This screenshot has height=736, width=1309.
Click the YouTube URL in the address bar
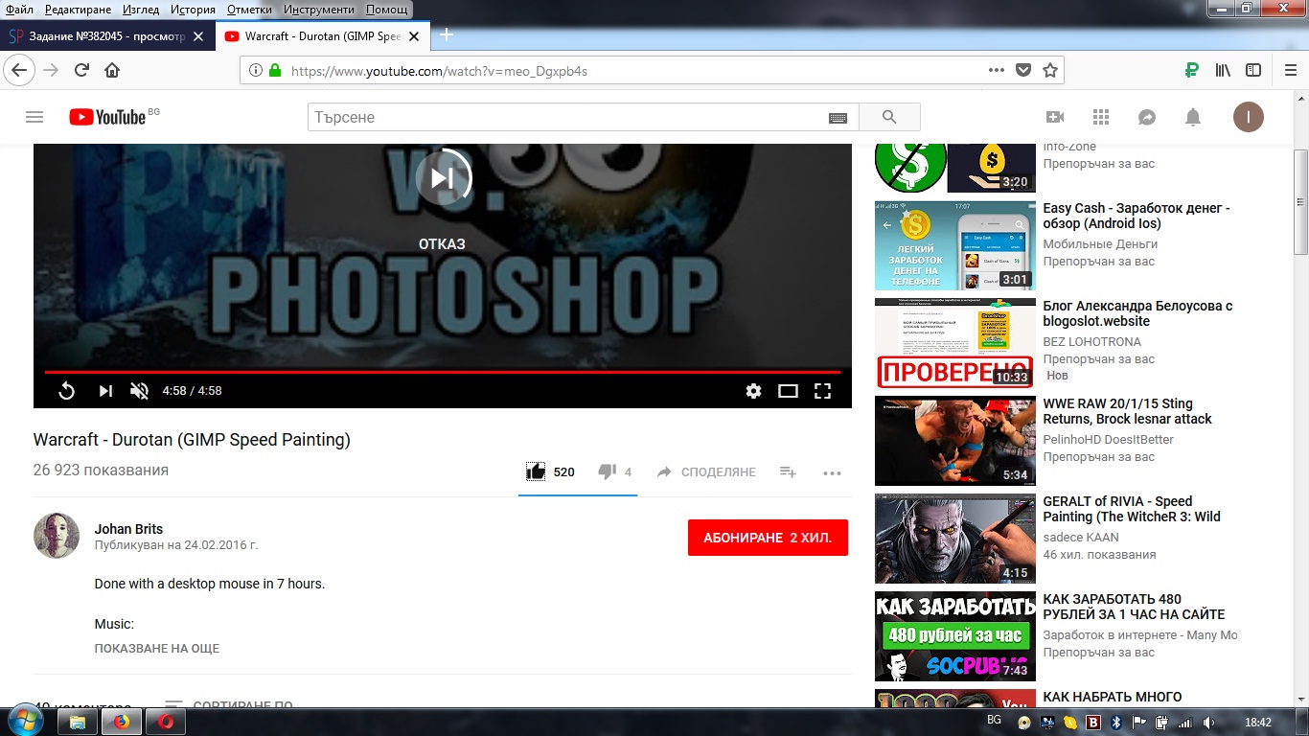coord(439,71)
